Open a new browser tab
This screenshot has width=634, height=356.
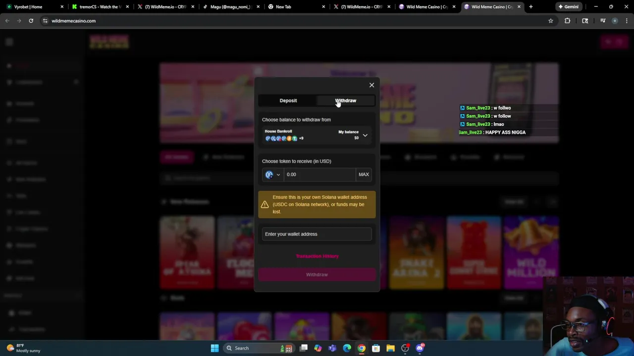[x=530, y=7]
